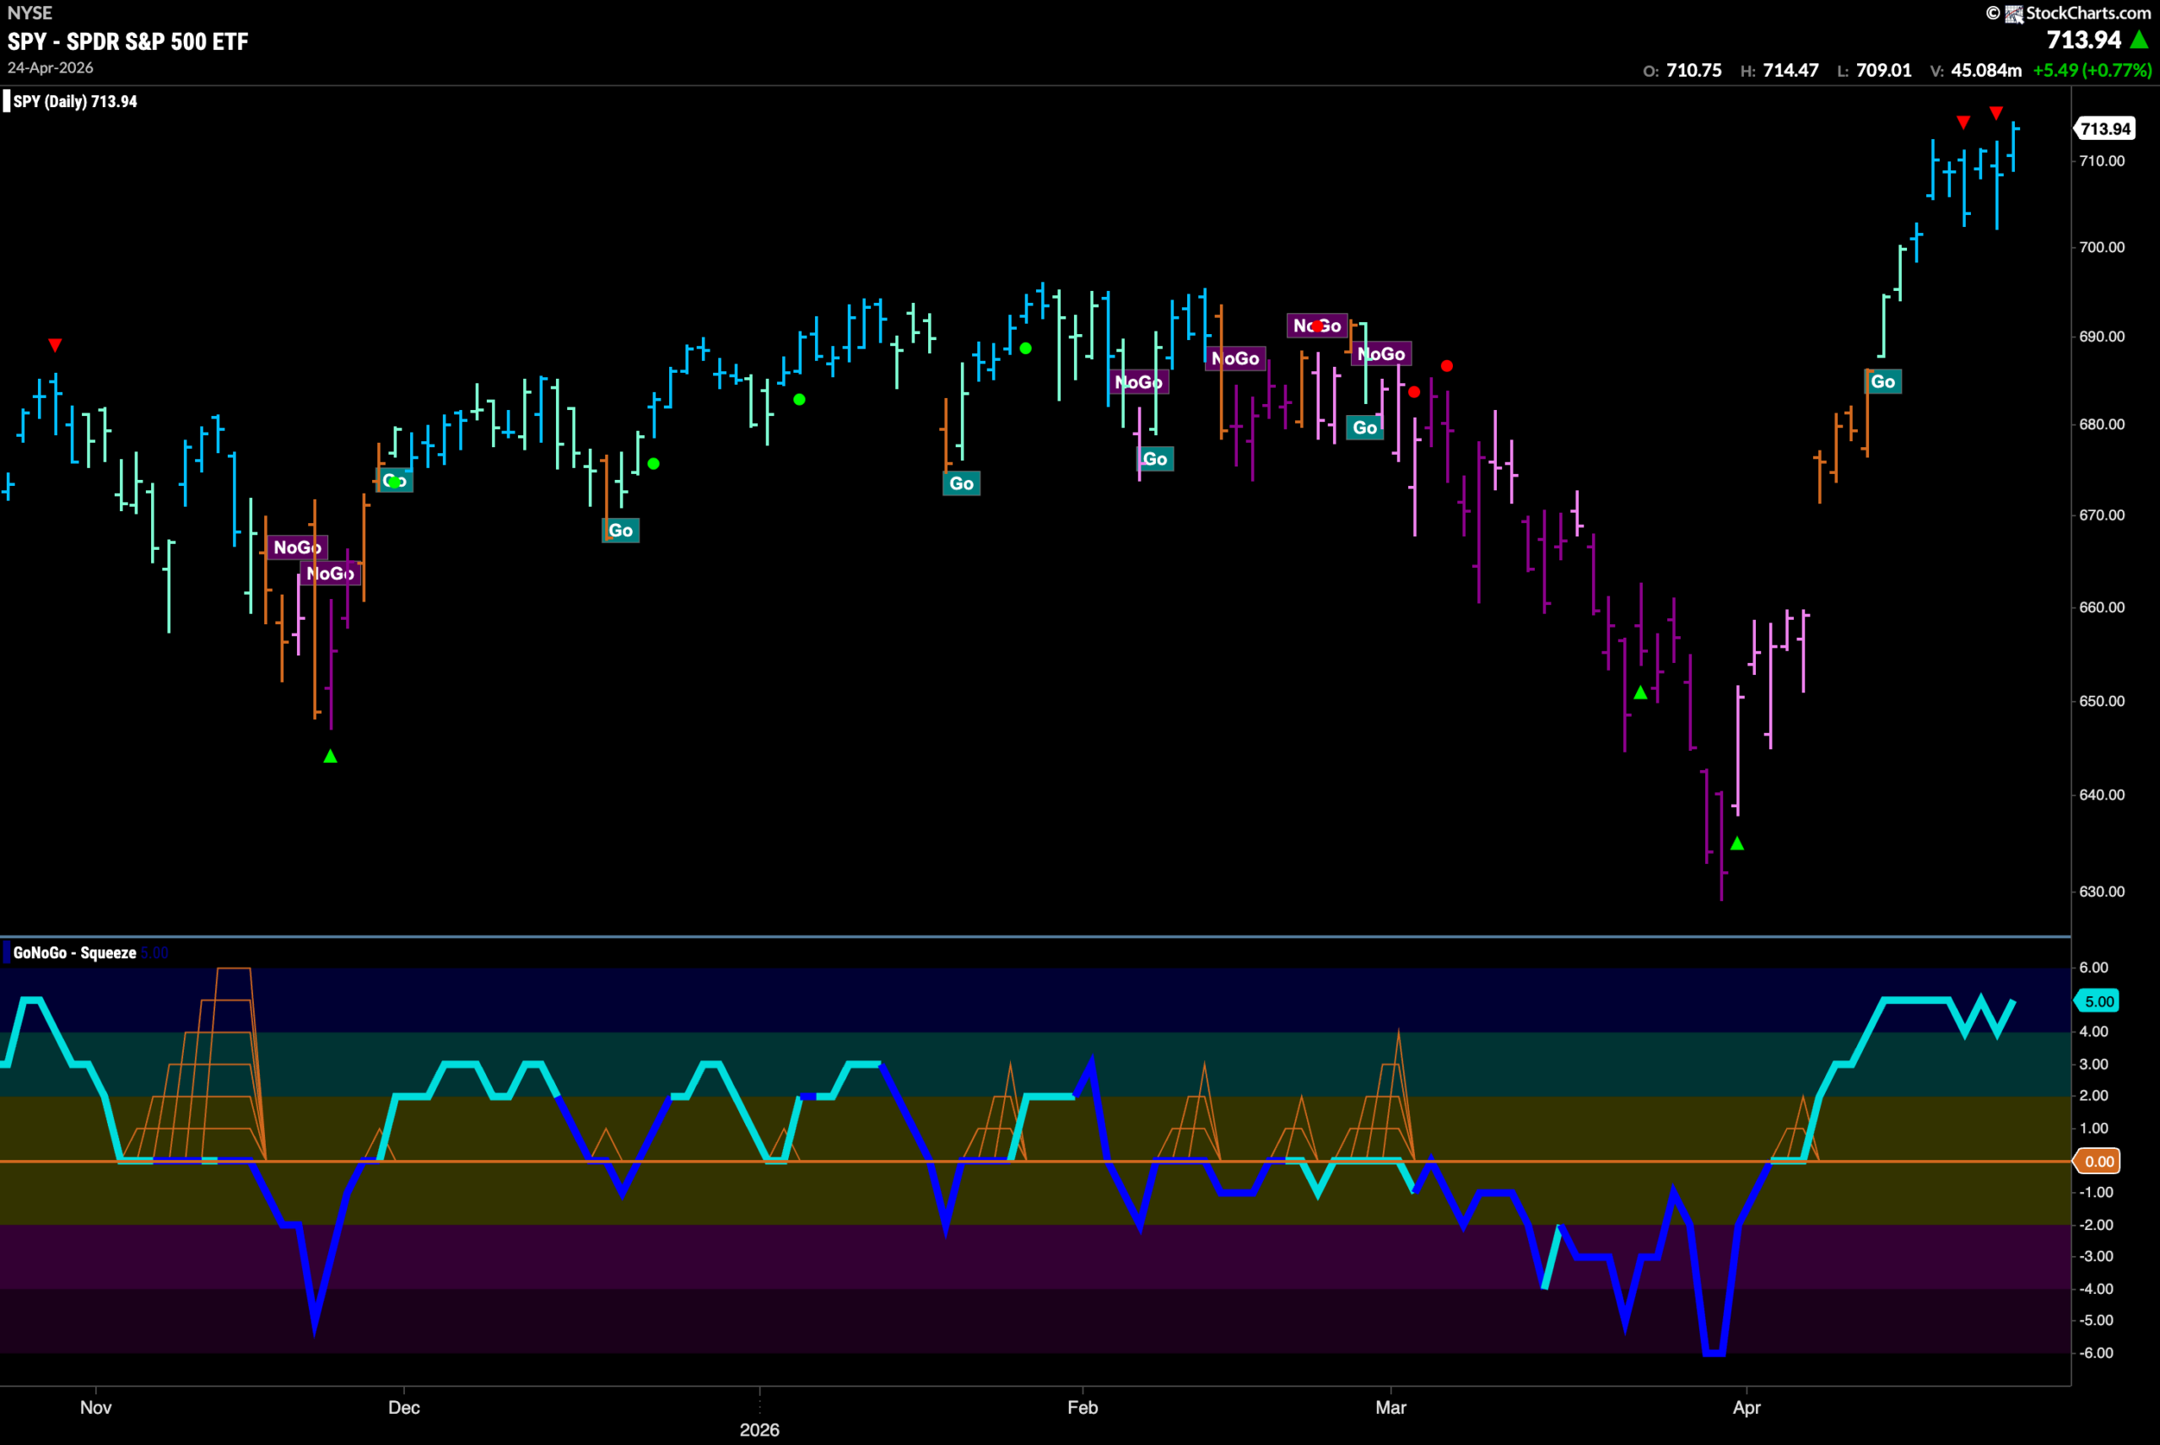Click the green up triangle below the 640 April low
2160x1445 pixels.
tap(1737, 844)
